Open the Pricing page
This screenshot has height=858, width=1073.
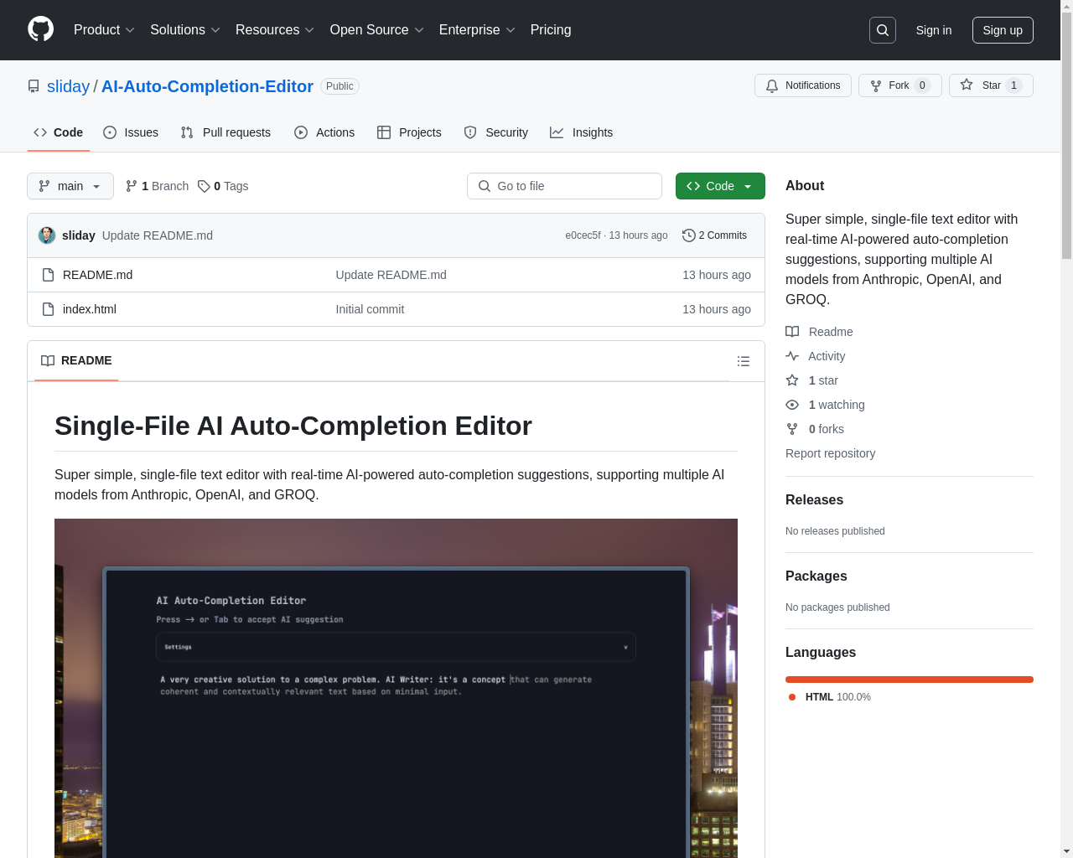coord(551,30)
